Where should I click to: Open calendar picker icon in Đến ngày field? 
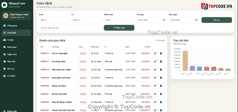pos(196,20)
